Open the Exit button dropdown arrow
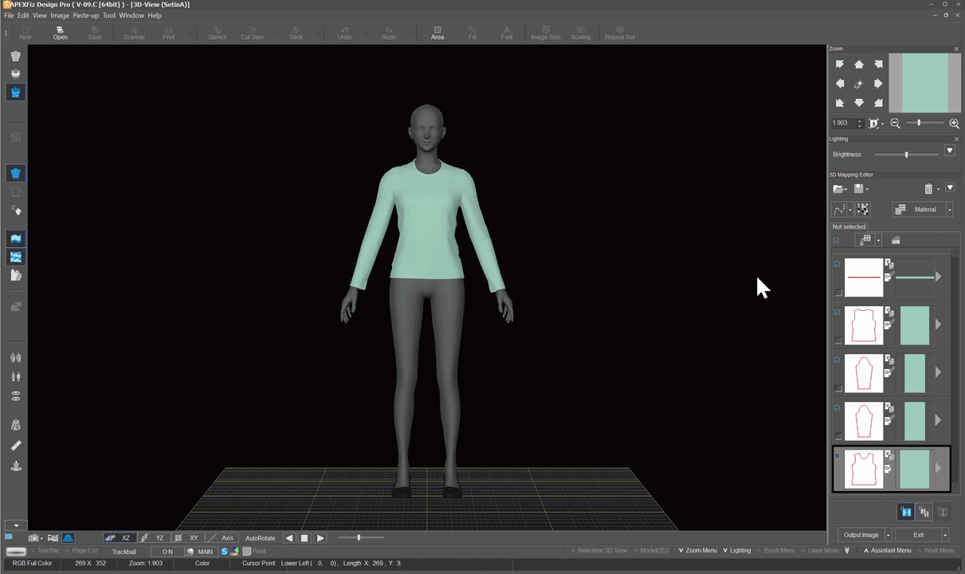The height and width of the screenshot is (574, 965). click(945, 535)
